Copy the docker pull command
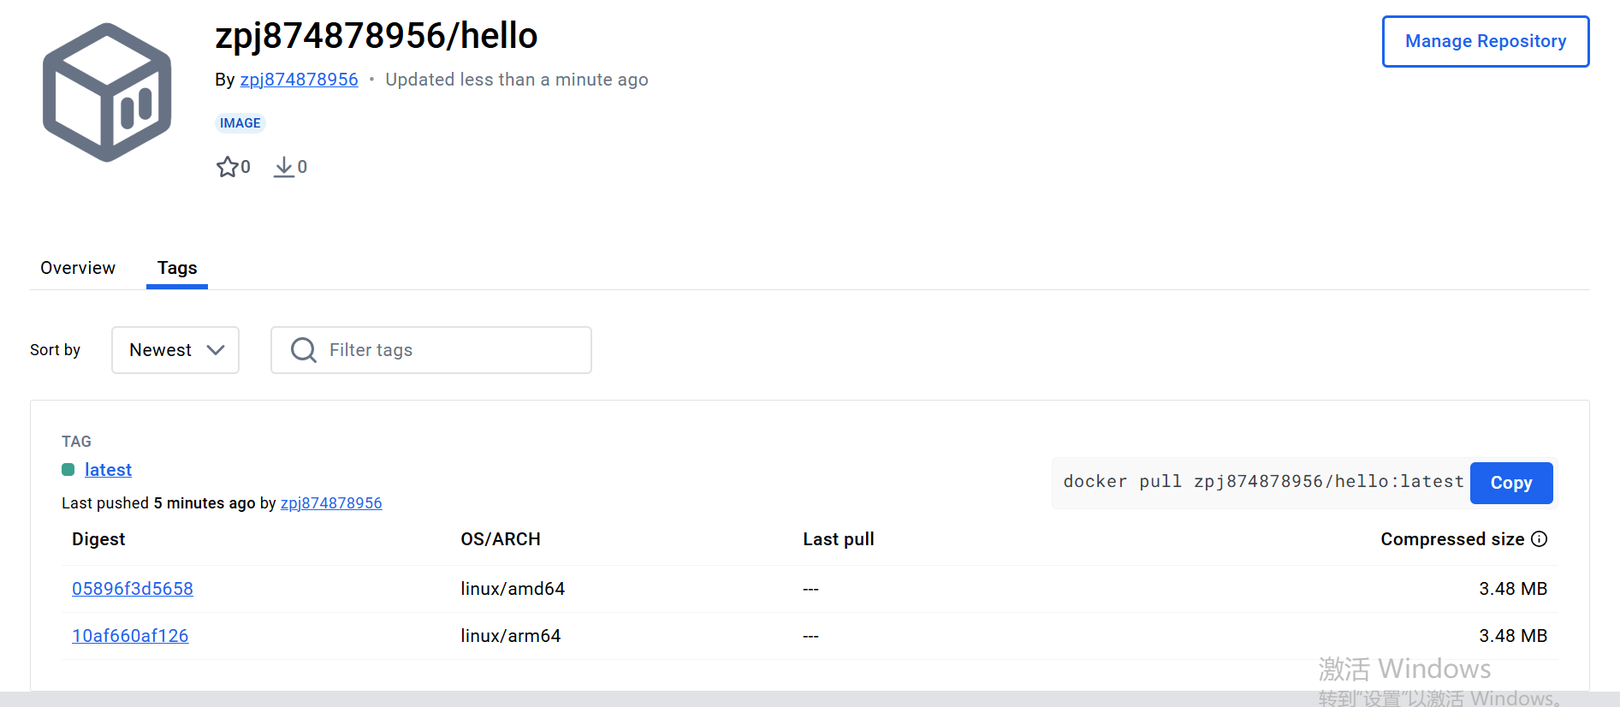 1510,483
